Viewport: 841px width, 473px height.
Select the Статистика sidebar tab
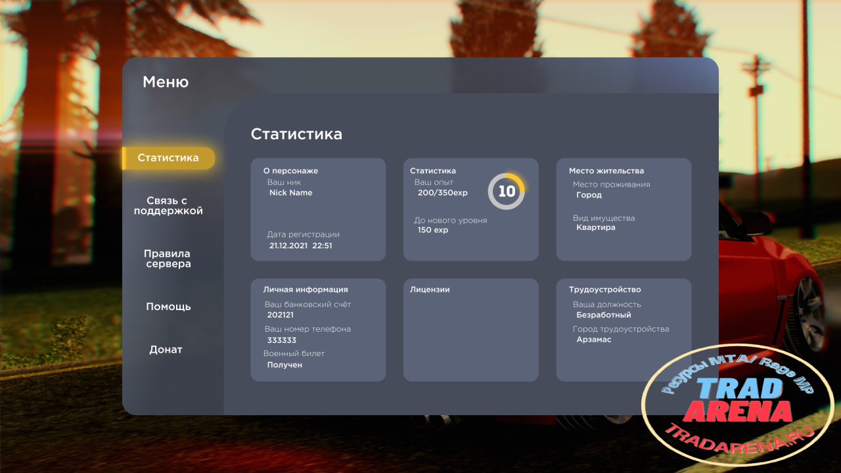coord(168,158)
